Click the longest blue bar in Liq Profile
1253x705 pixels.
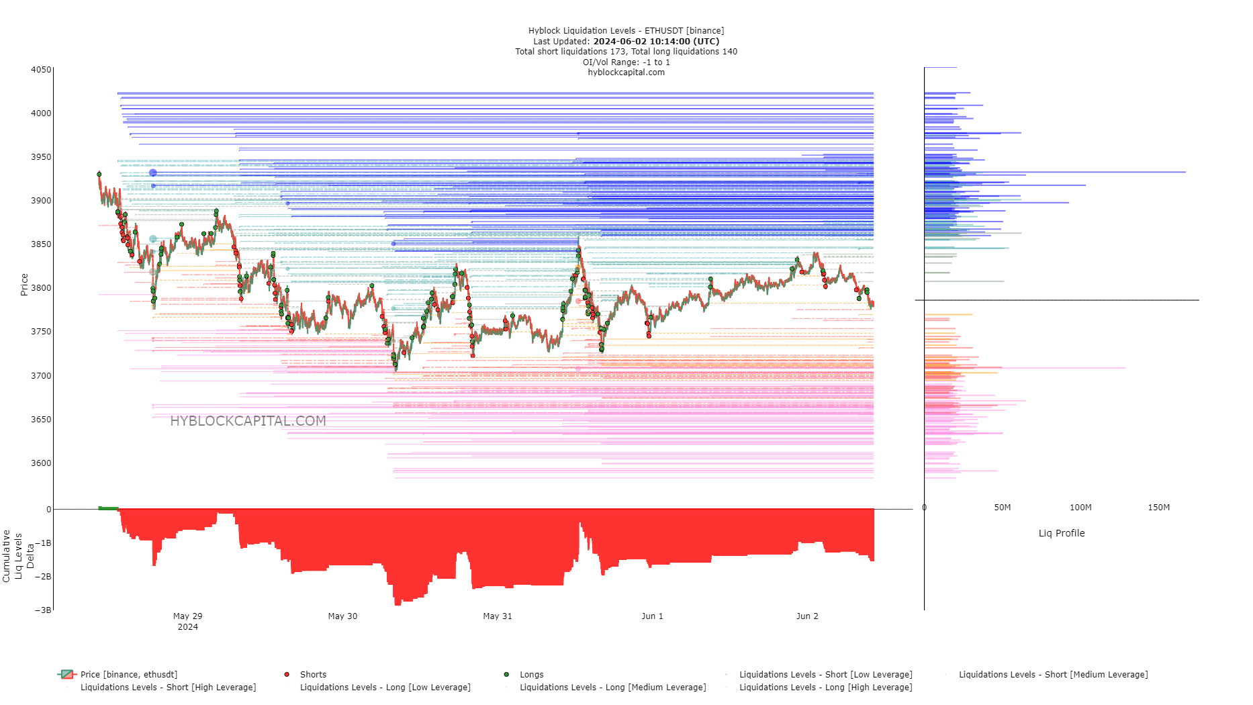click(1055, 173)
